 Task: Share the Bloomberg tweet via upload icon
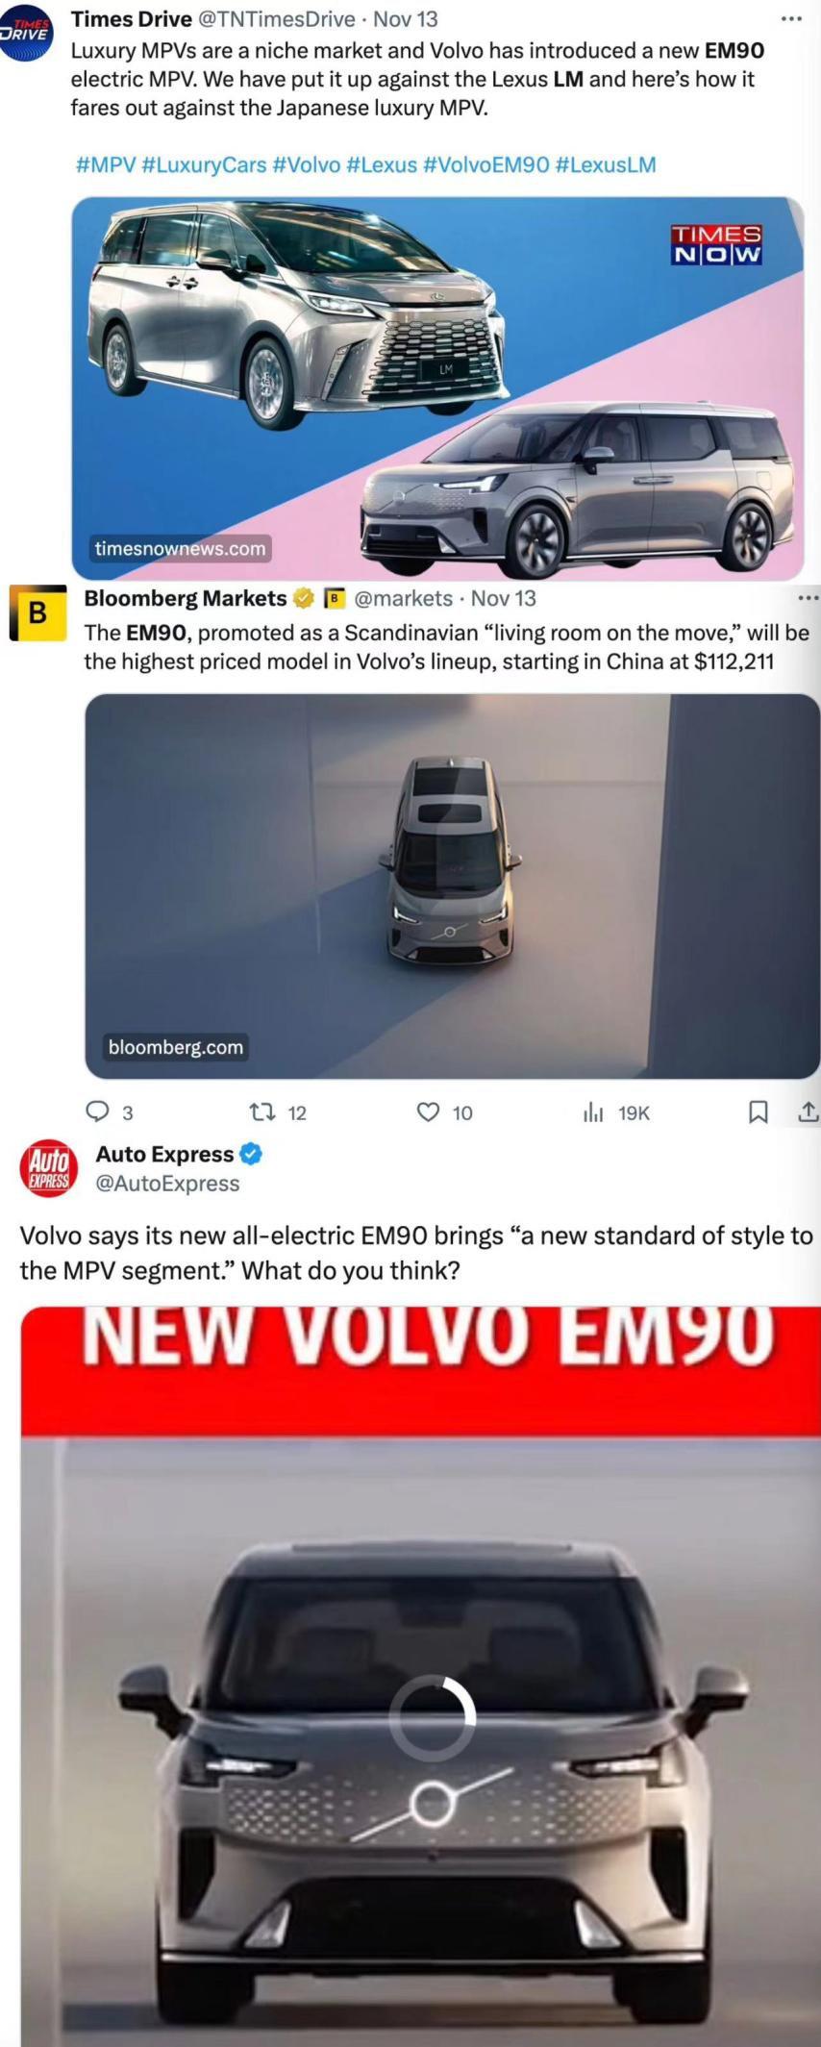tap(809, 1112)
